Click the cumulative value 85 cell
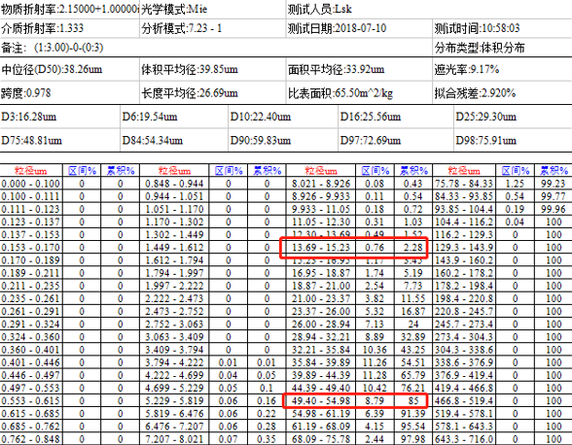The image size is (572, 445). [x=413, y=401]
